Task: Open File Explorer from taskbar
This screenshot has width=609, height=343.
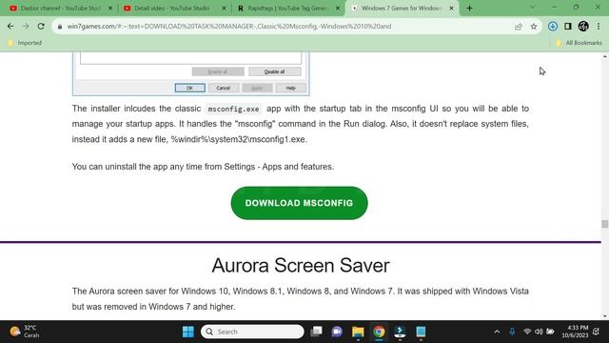Action: pyautogui.click(x=358, y=332)
